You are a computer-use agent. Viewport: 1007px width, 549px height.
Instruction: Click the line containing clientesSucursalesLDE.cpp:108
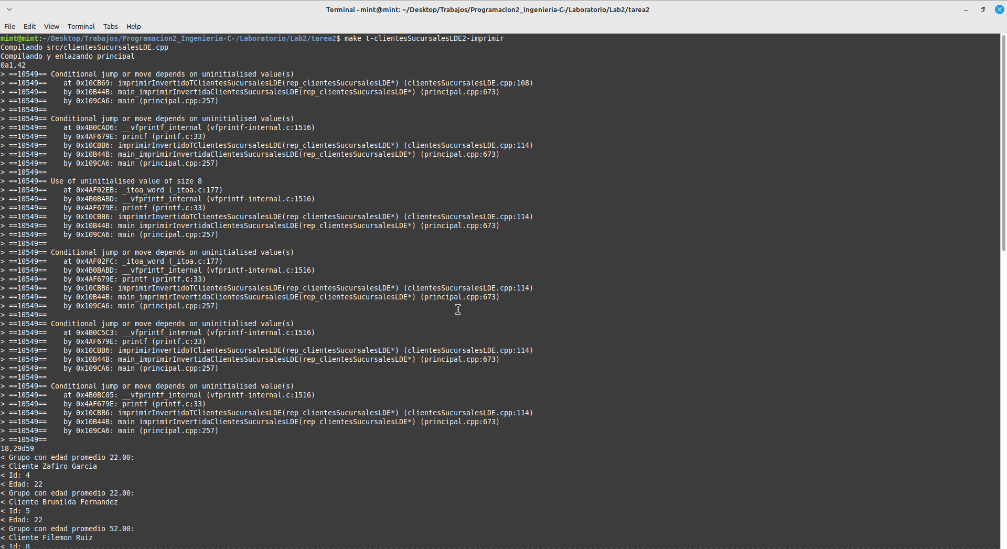(266, 83)
